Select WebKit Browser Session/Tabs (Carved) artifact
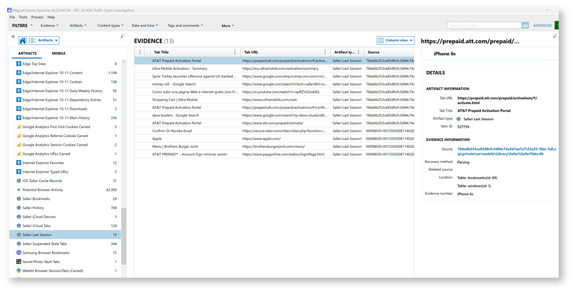The image size is (574, 293). tap(65, 271)
